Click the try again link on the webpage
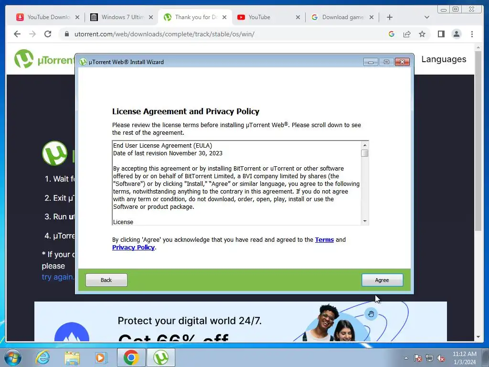This screenshot has height=367, width=489. point(58,277)
